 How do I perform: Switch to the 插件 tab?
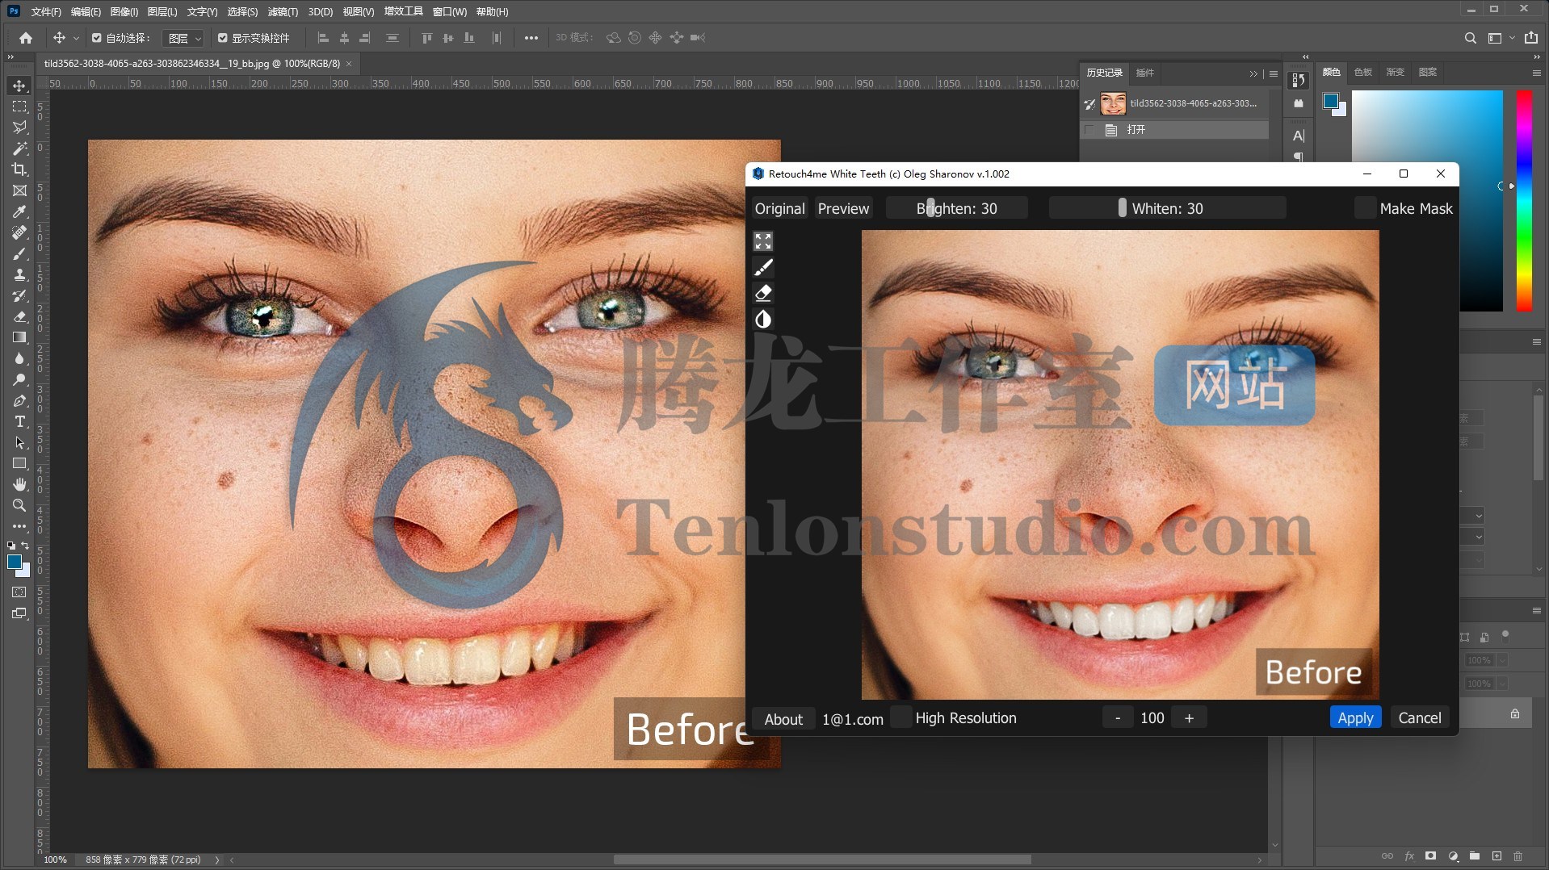click(x=1145, y=73)
